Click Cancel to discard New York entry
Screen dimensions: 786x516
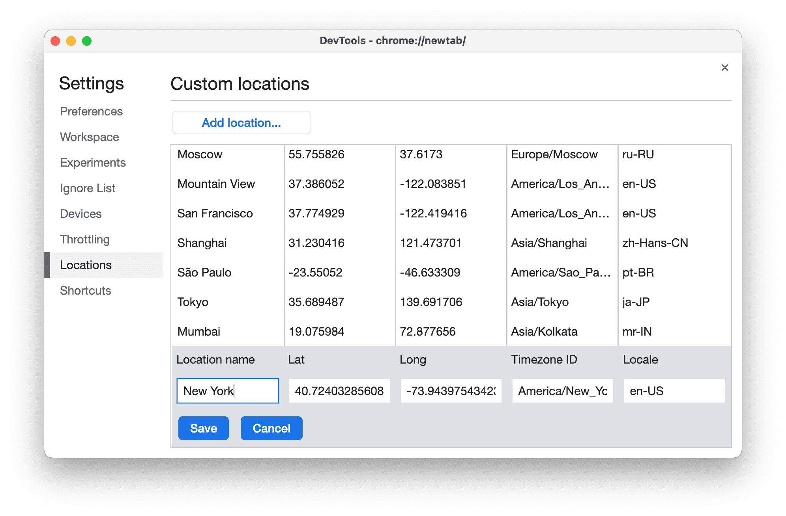click(x=271, y=427)
